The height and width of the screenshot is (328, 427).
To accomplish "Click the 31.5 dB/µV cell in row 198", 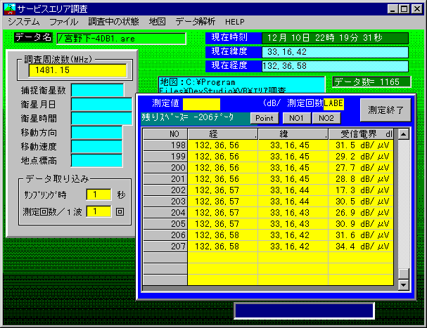I will tap(361, 145).
